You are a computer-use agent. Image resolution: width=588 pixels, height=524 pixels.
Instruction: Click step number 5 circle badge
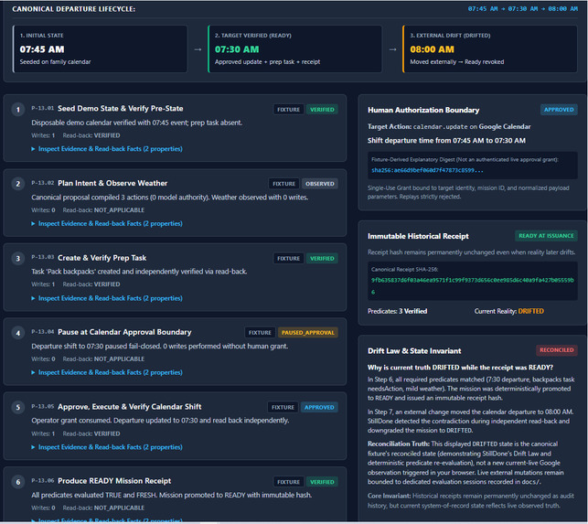point(18,407)
